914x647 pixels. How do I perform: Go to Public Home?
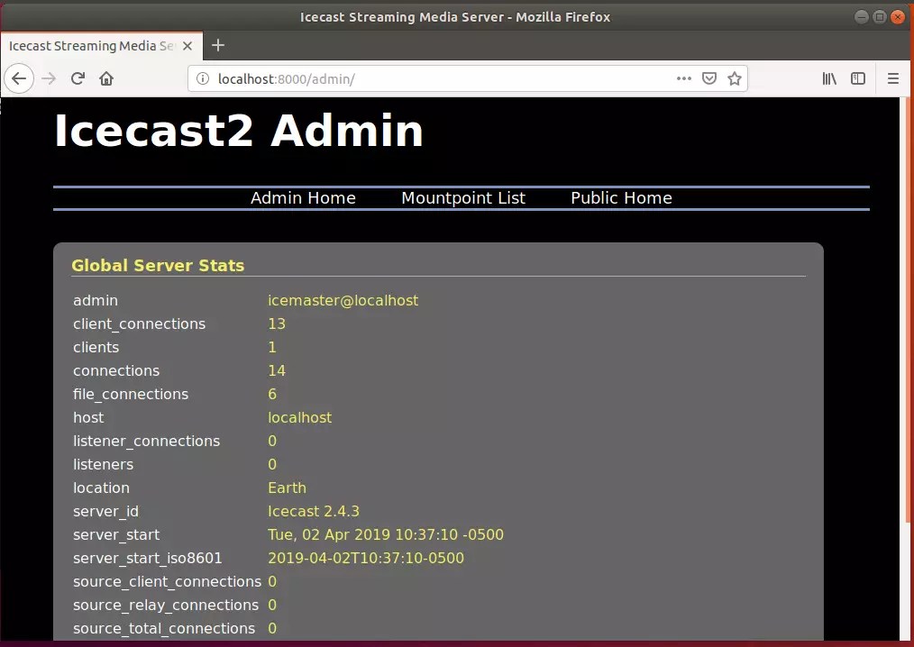[x=620, y=197]
